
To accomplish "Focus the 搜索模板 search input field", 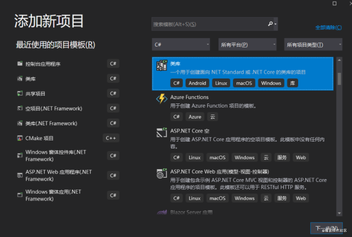I will point(209,24).
